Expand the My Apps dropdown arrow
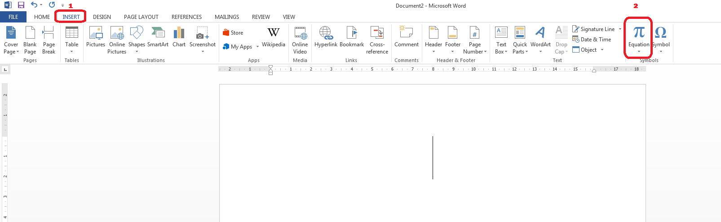 pos(257,47)
